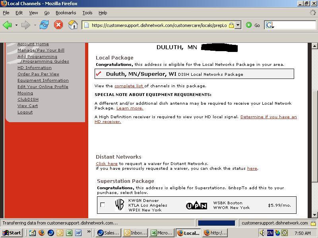Open the complete list of channels link
Viewport: 318px width, 238px height.
[x=129, y=86]
